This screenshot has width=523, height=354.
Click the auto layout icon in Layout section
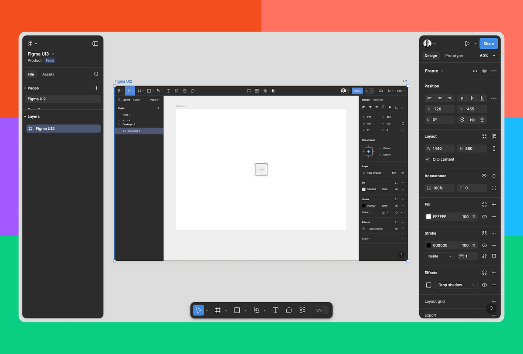494,136
